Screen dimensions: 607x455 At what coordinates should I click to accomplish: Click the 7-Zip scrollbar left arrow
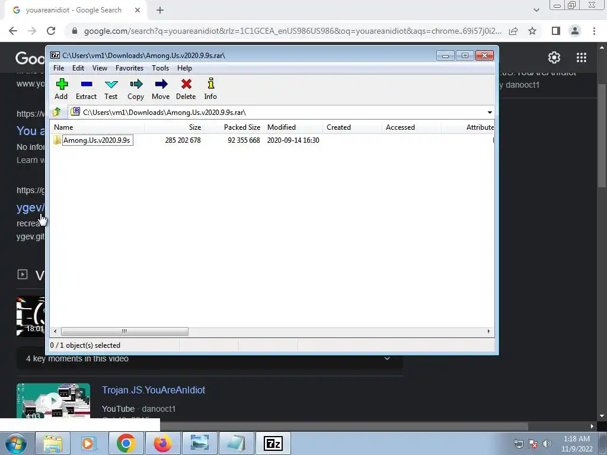pos(55,332)
